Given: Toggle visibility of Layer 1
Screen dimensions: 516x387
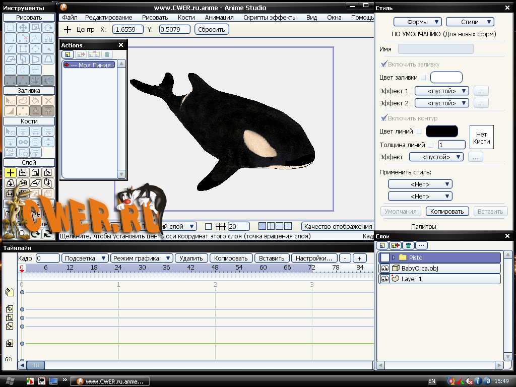Looking at the screenshot, I should 384,279.
